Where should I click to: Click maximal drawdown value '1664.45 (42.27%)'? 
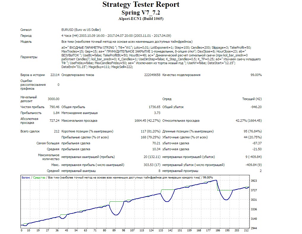coord(147,121)
